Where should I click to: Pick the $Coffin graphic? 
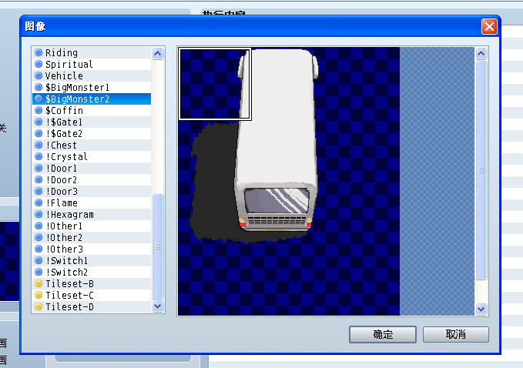pos(92,110)
